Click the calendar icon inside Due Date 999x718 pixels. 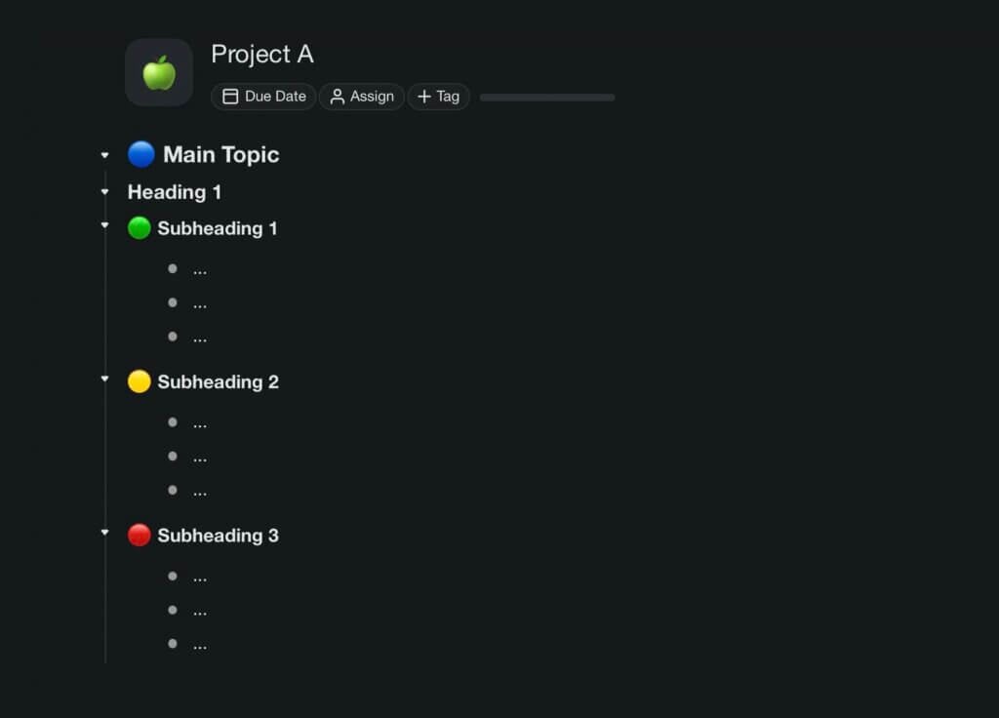coord(230,96)
